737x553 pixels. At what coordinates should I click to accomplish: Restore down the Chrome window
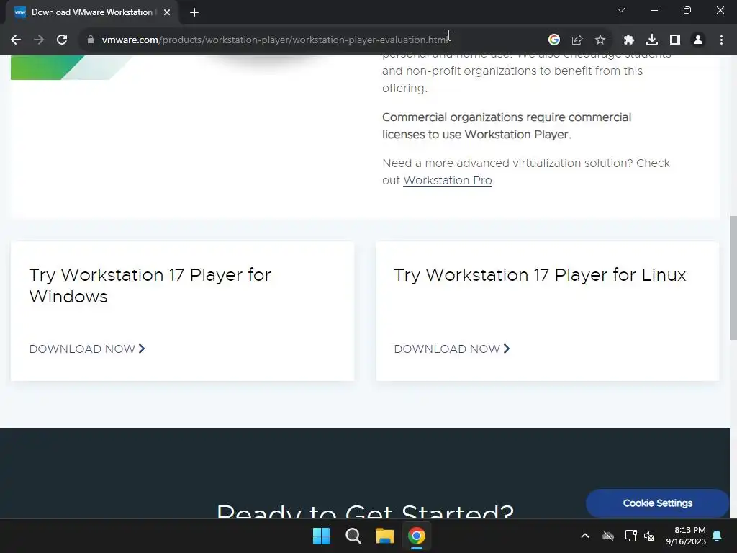tap(687, 10)
